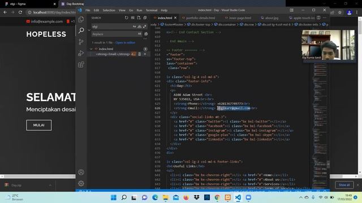Image resolution: width=362 pixels, height=203 pixels.
Task: Open the Explorer view in VS Code activity bar
Action: pyautogui.click(x=81, y=19)
